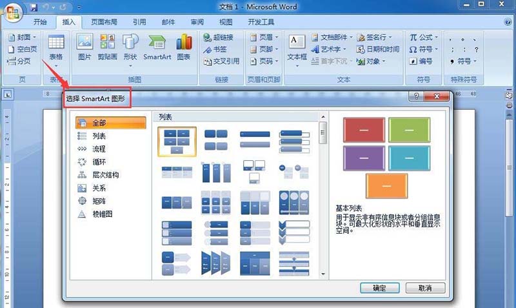Open Word Help question mark icon
Screen dimensions: 516x308
(x=508, y=22)
